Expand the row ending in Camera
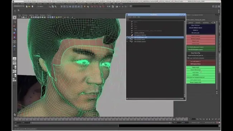Image resolution: width=233 pixels, height=131 pixels. (130, 42)
